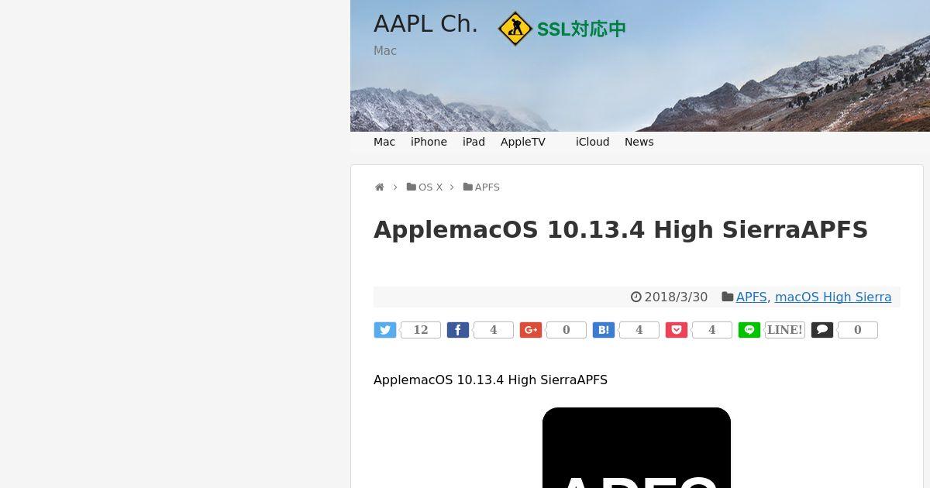The width and height of the screenshot is (930, 488).
Task: Click the SSL対応中 construction banner
Action: point(561,29)
